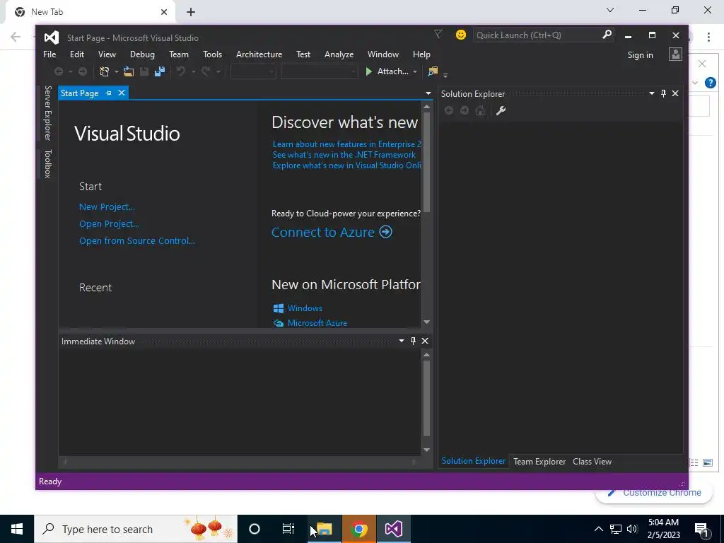The height and width of the screenshot is (543, 724).
Task: Toggle pin on the Start Page tab
Action: (x=108, y=93)
